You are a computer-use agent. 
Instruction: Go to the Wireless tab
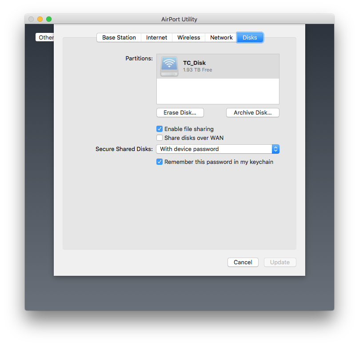point(189,37)
